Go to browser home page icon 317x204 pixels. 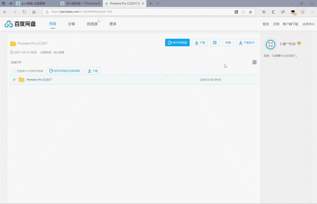pos(34,12)
